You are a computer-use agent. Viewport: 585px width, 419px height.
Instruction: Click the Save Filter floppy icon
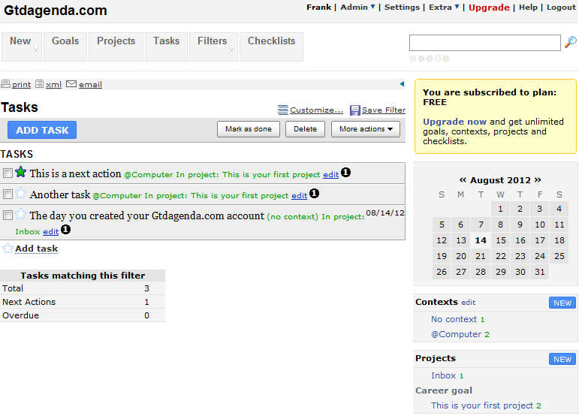(354, 110)
